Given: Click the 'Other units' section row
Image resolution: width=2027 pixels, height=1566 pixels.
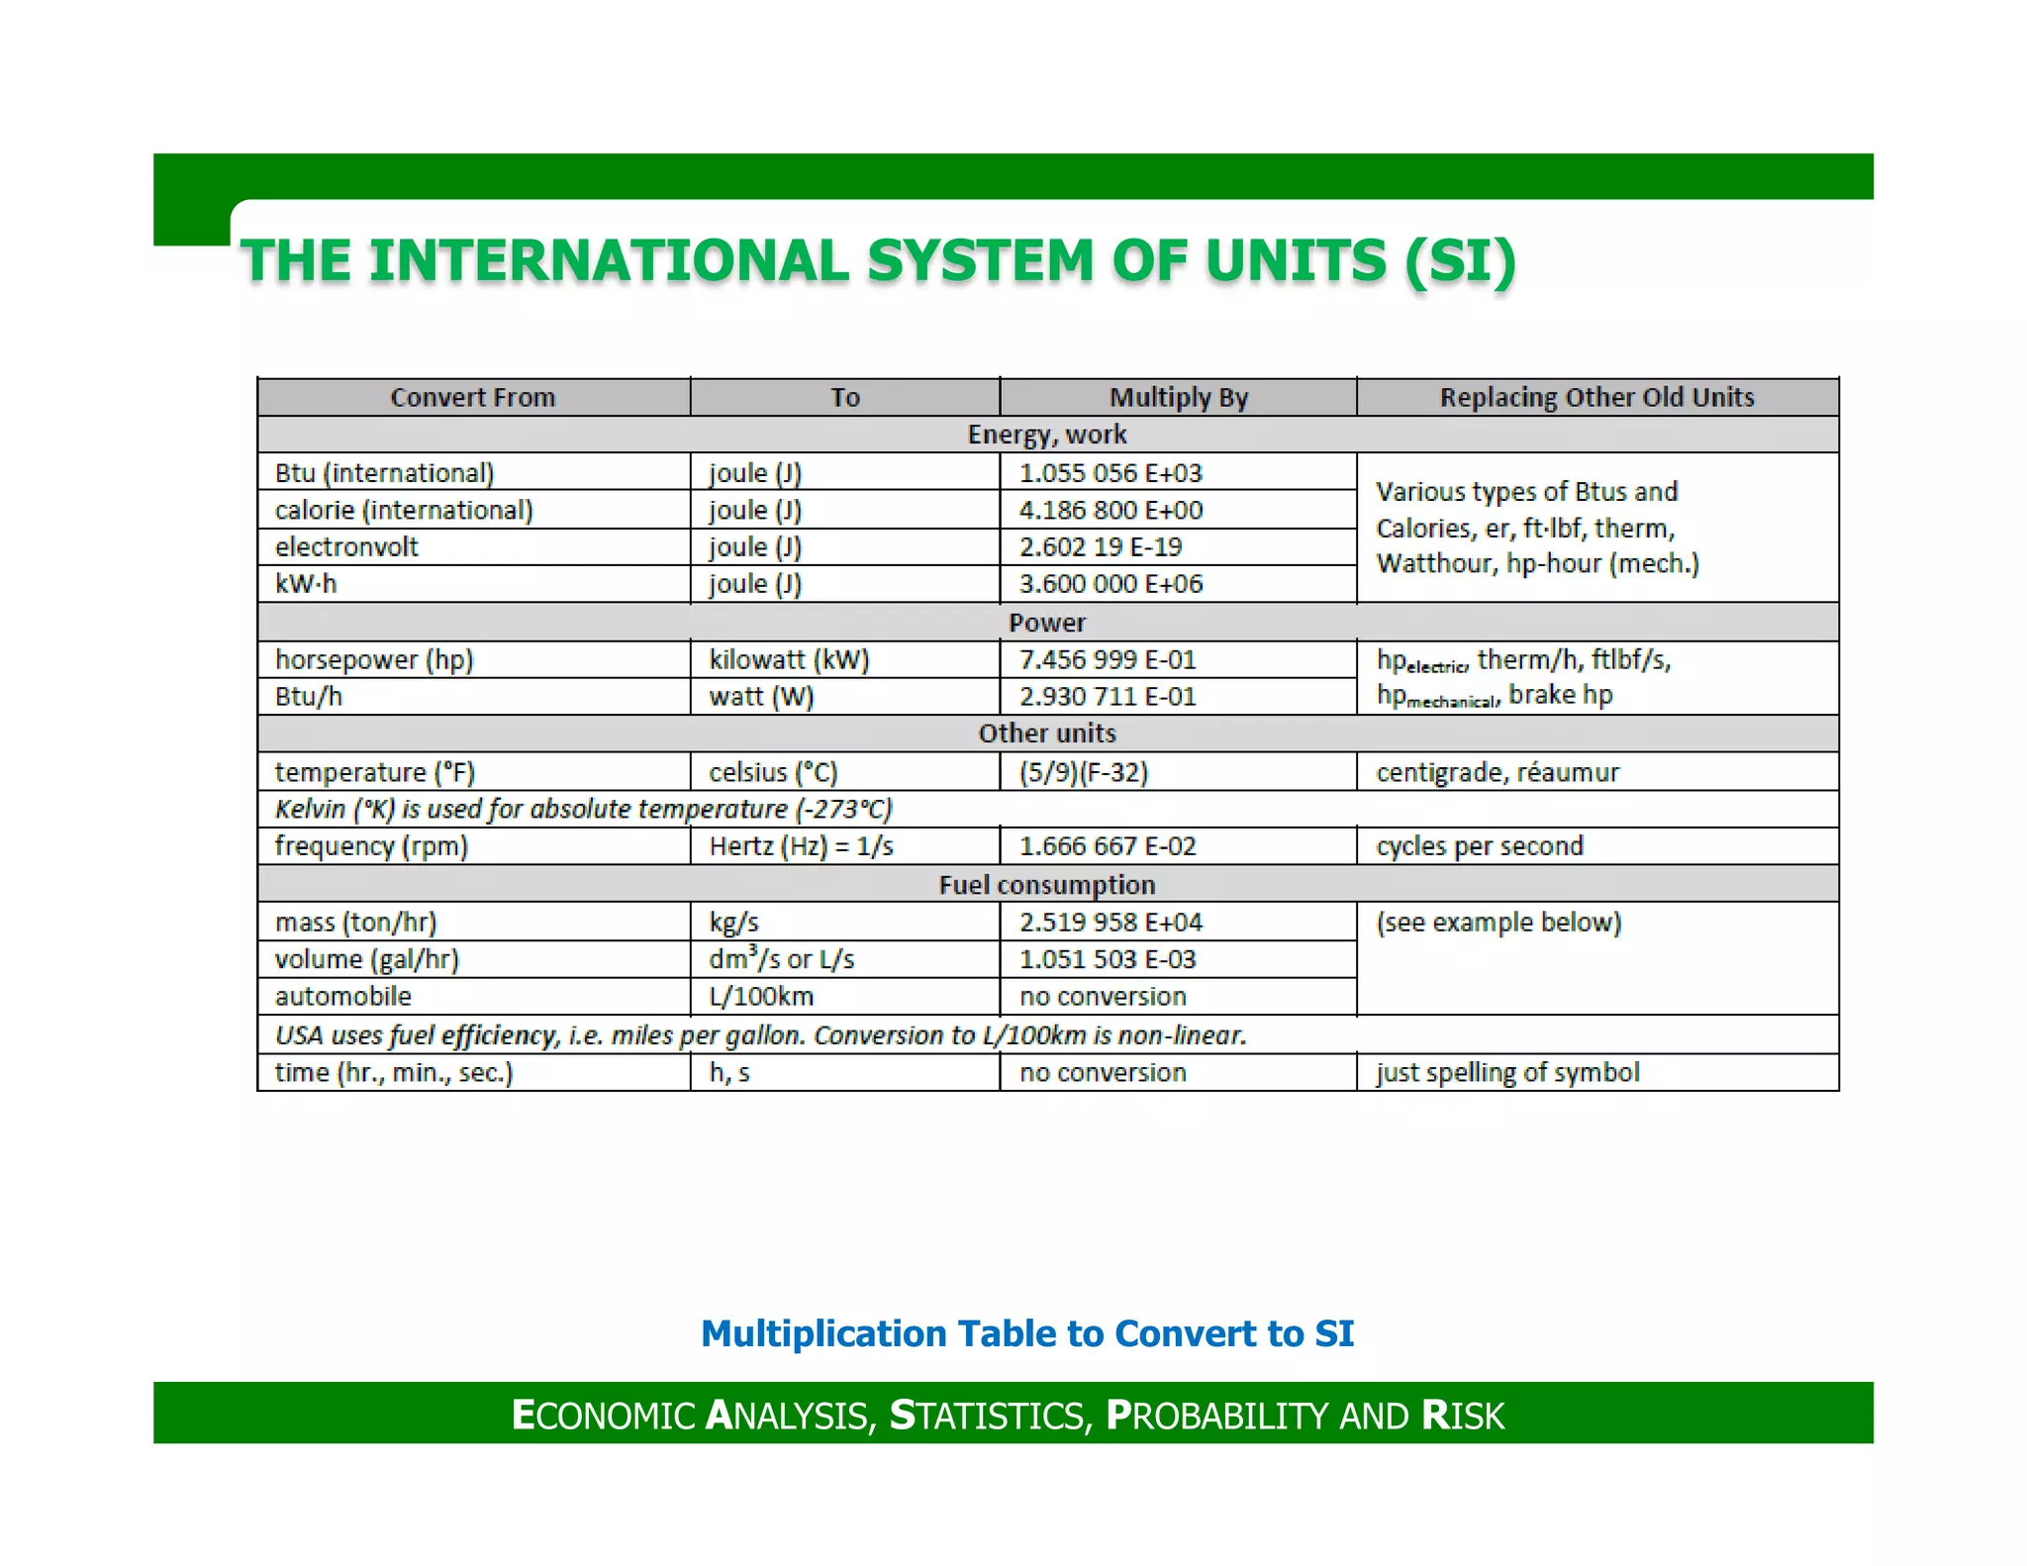Looking at the screenshot, I should pos(1047,734).
